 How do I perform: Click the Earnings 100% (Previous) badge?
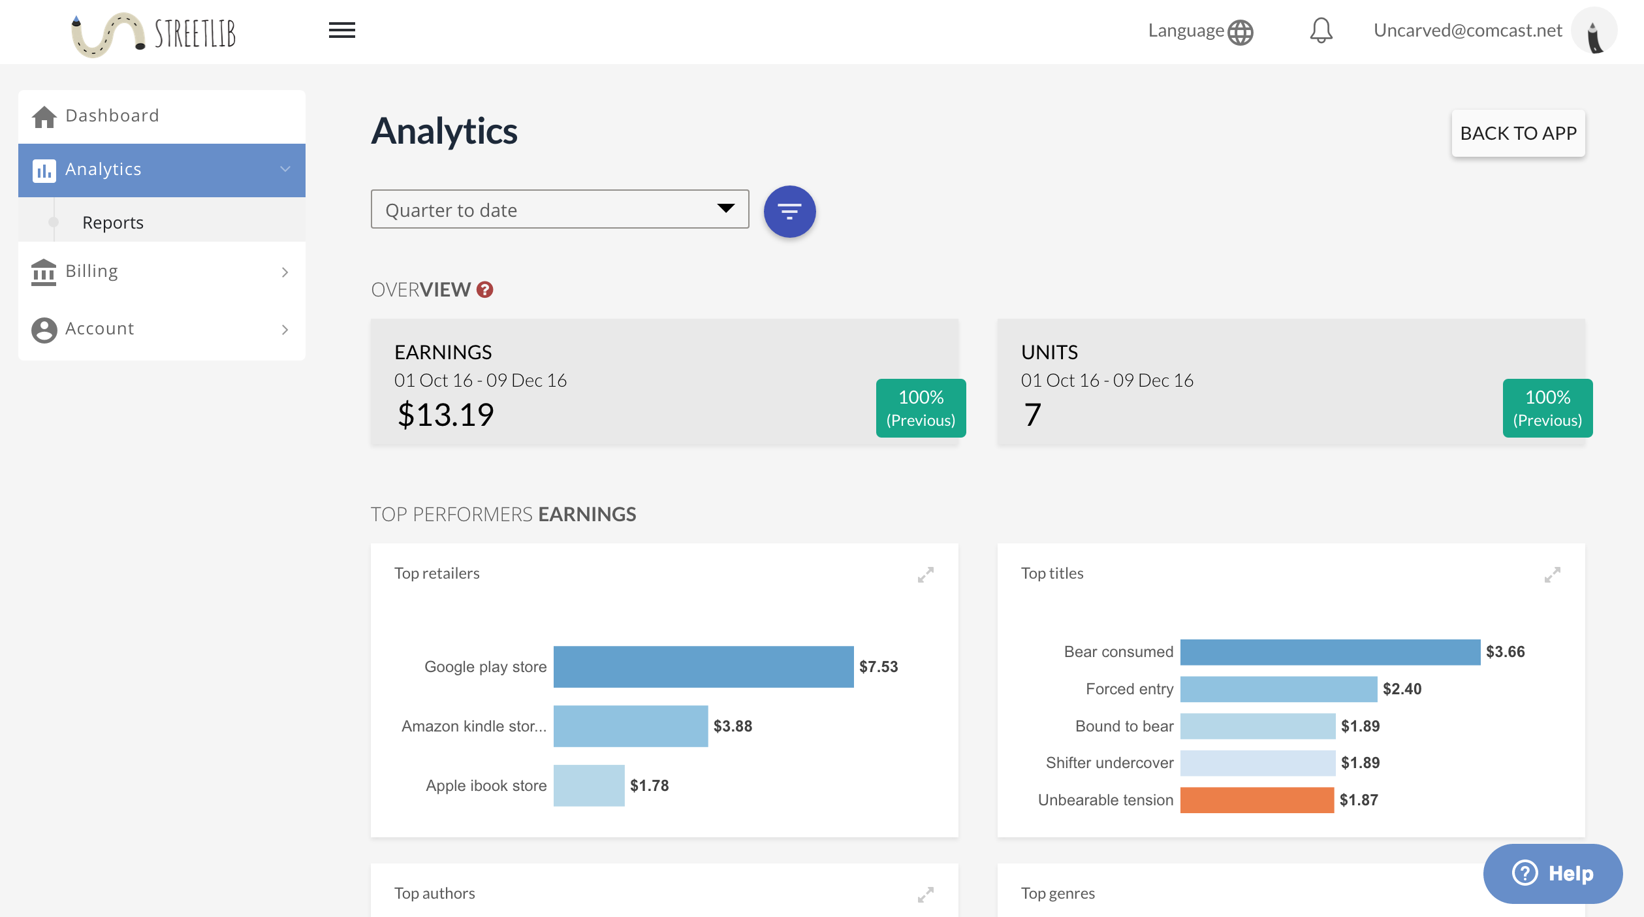tap(921, 408)
